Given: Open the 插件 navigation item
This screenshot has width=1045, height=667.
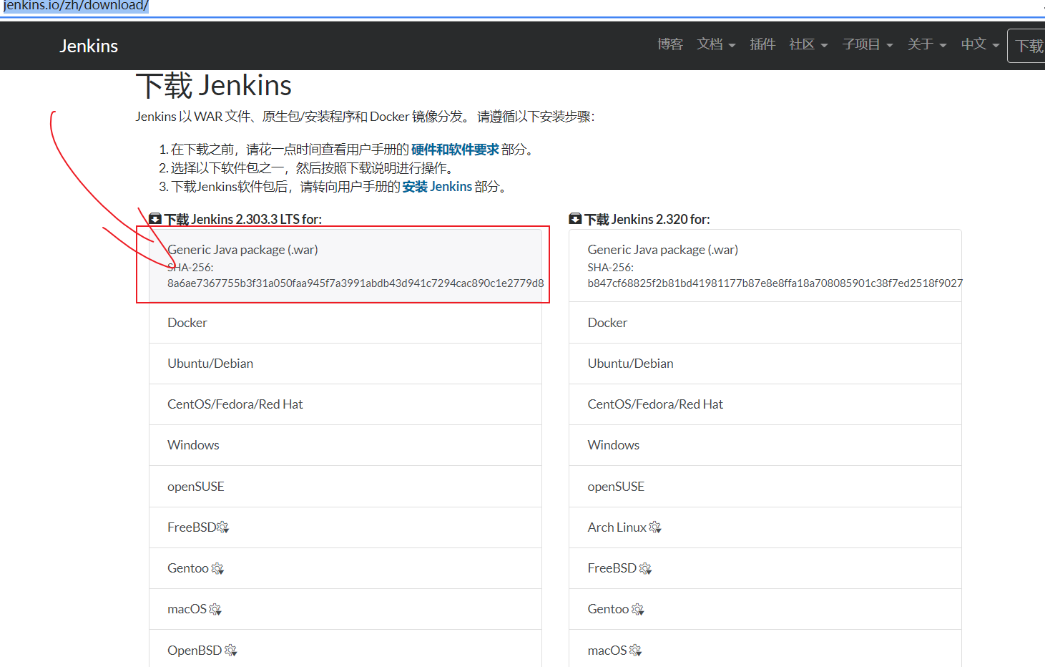Looking at the screenshot, I should [762, 44].
